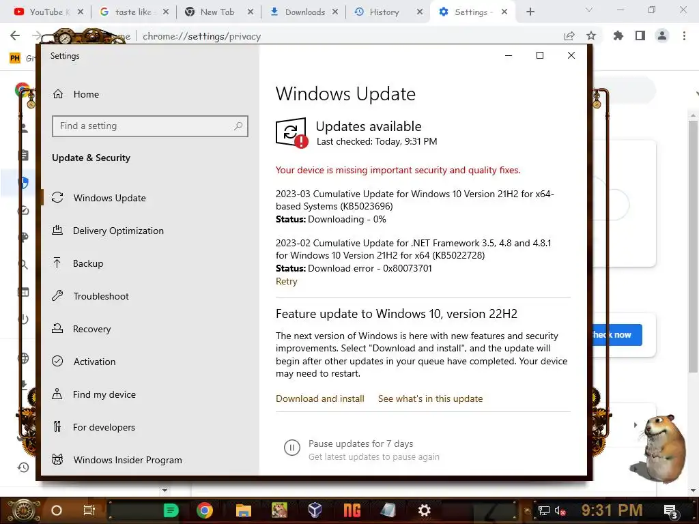Open Task View on taskbar
Screen dimensions: 699x524
coord(89,510)
